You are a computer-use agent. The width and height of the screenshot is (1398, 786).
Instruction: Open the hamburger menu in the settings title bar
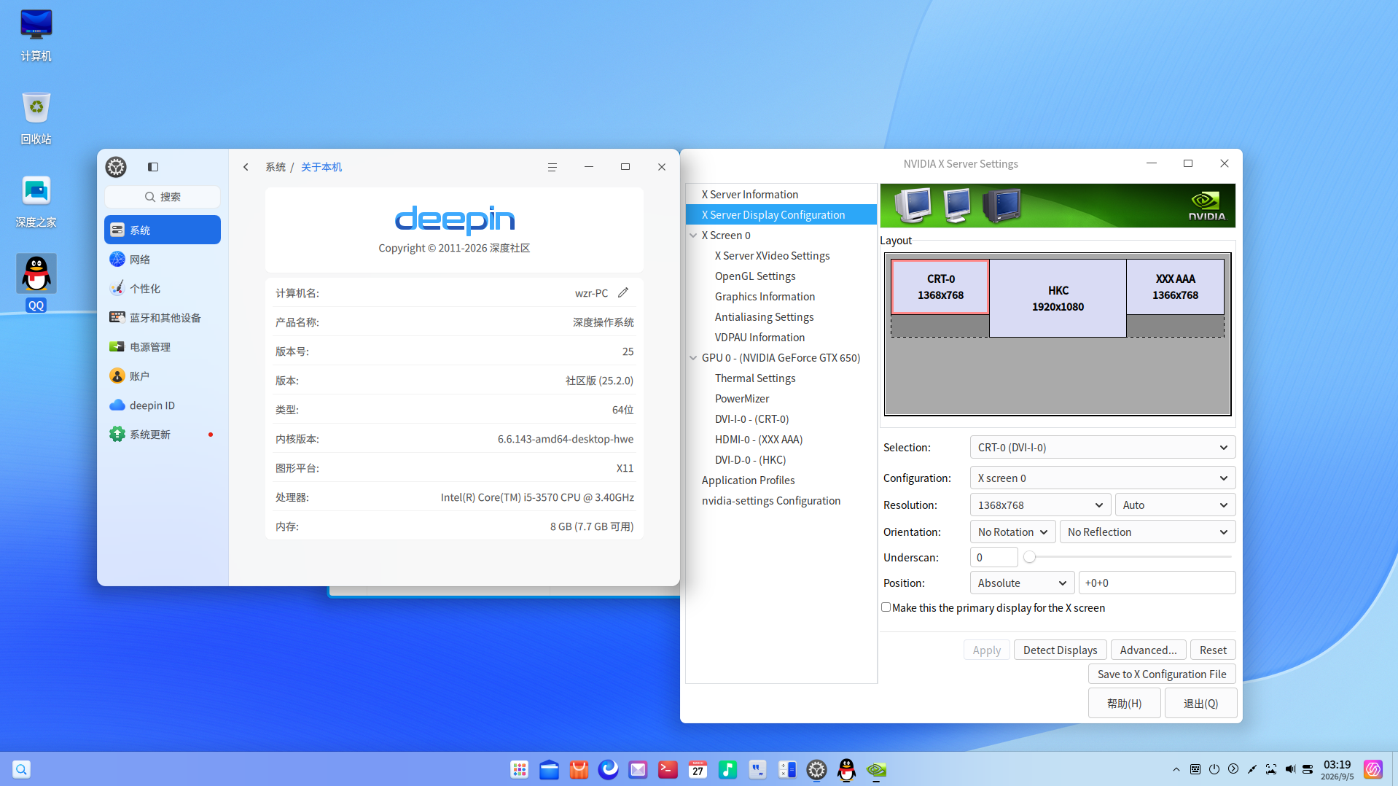(552, 167)
